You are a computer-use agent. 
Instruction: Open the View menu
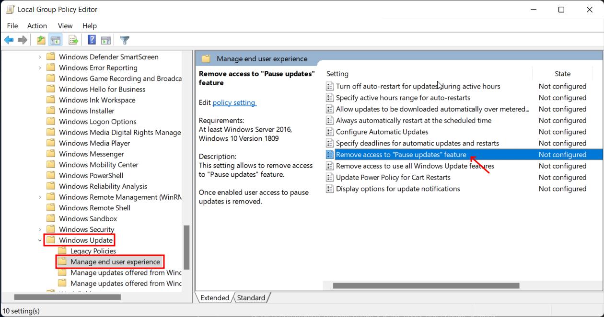[65, 26]
